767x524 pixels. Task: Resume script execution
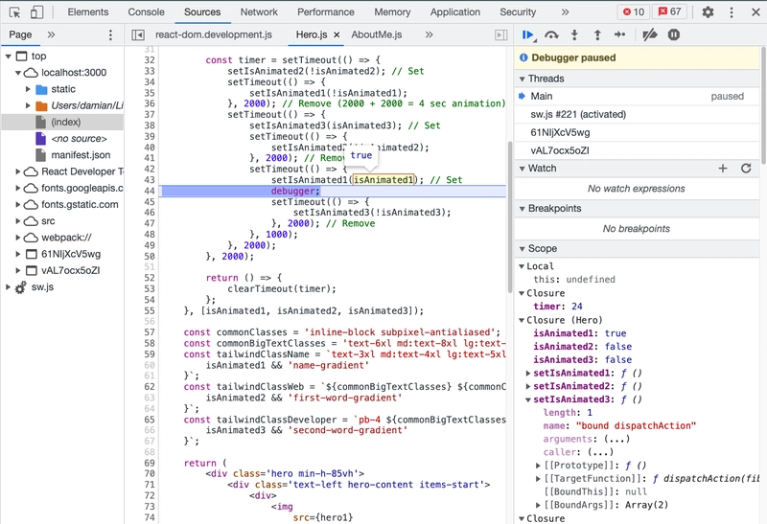tap(528, 34)
